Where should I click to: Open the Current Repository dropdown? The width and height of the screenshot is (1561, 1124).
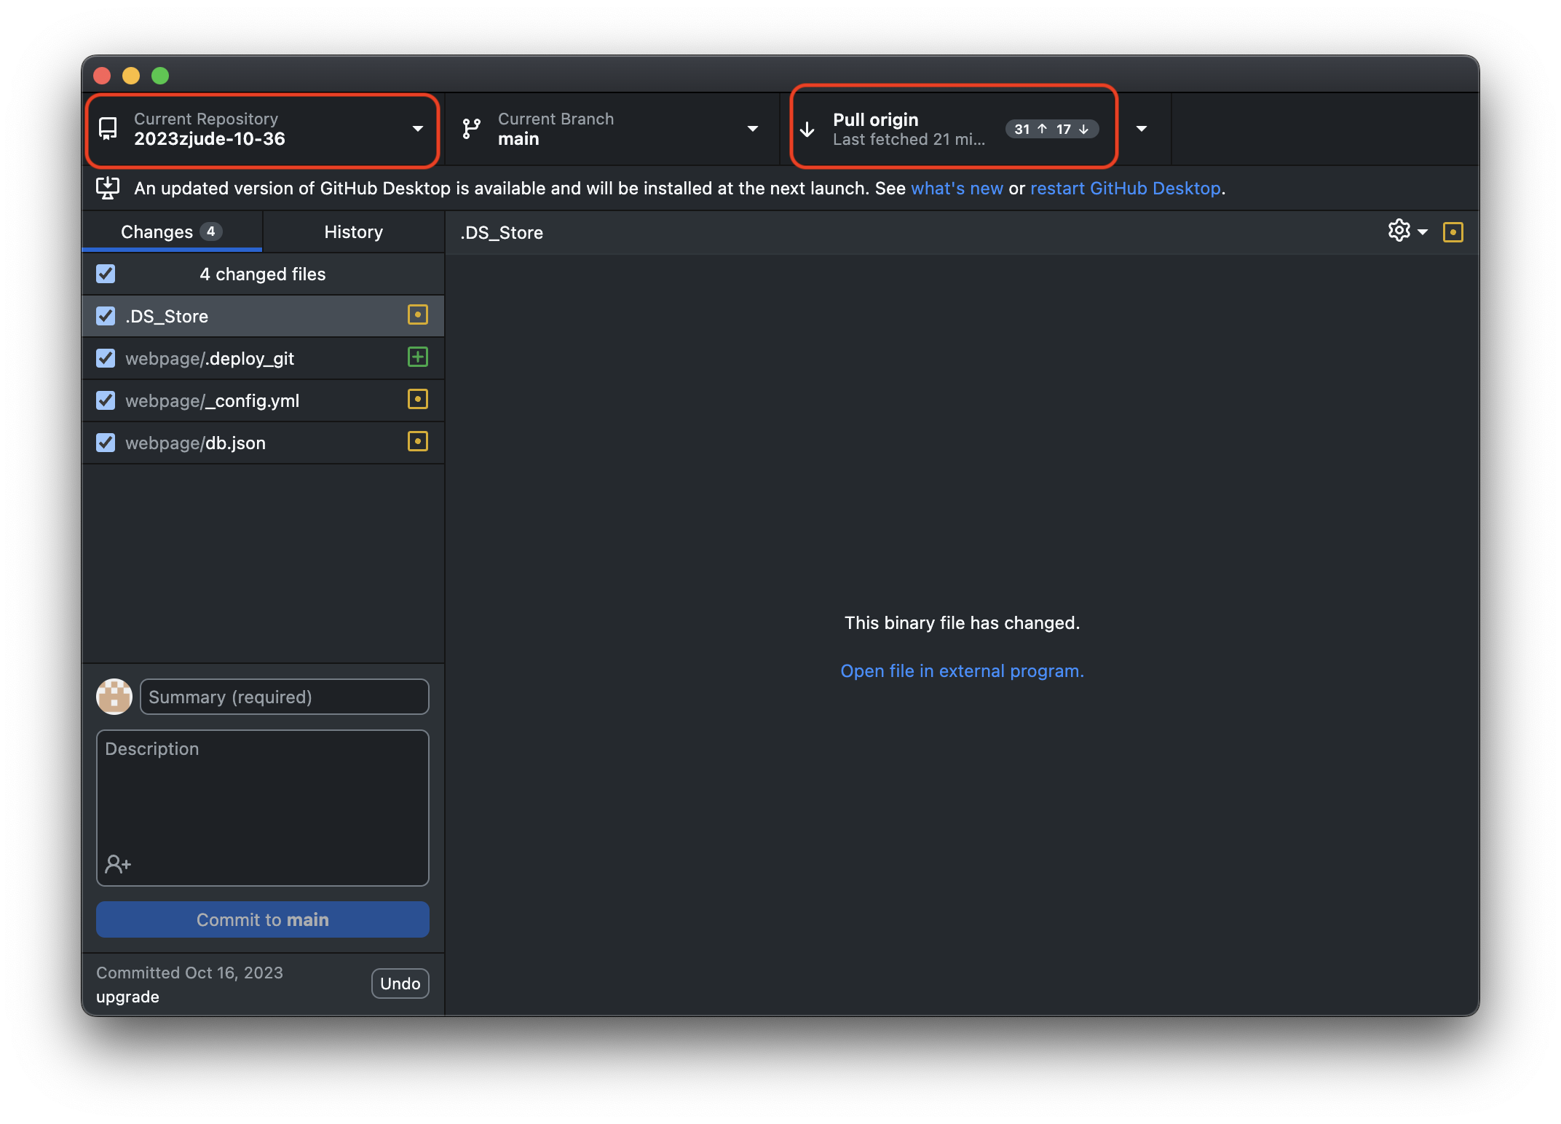263,130
